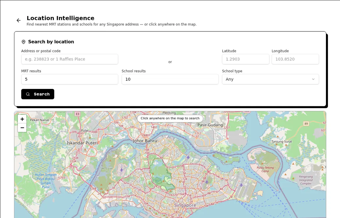Image resolution: width=340 pixels, height=218 pixels.
Task: Focus the Address or postal code field
Action: point(70,59)
